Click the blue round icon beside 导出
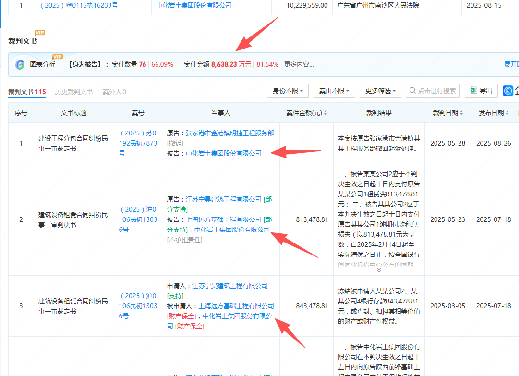Image resolution: width=519 pixels, height=376 pixels. tap(508, 91)
